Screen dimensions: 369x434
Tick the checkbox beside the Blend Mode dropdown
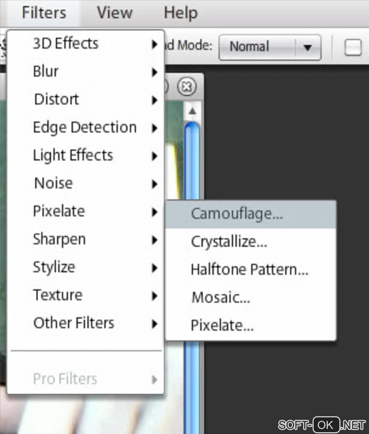pos(353,47)
